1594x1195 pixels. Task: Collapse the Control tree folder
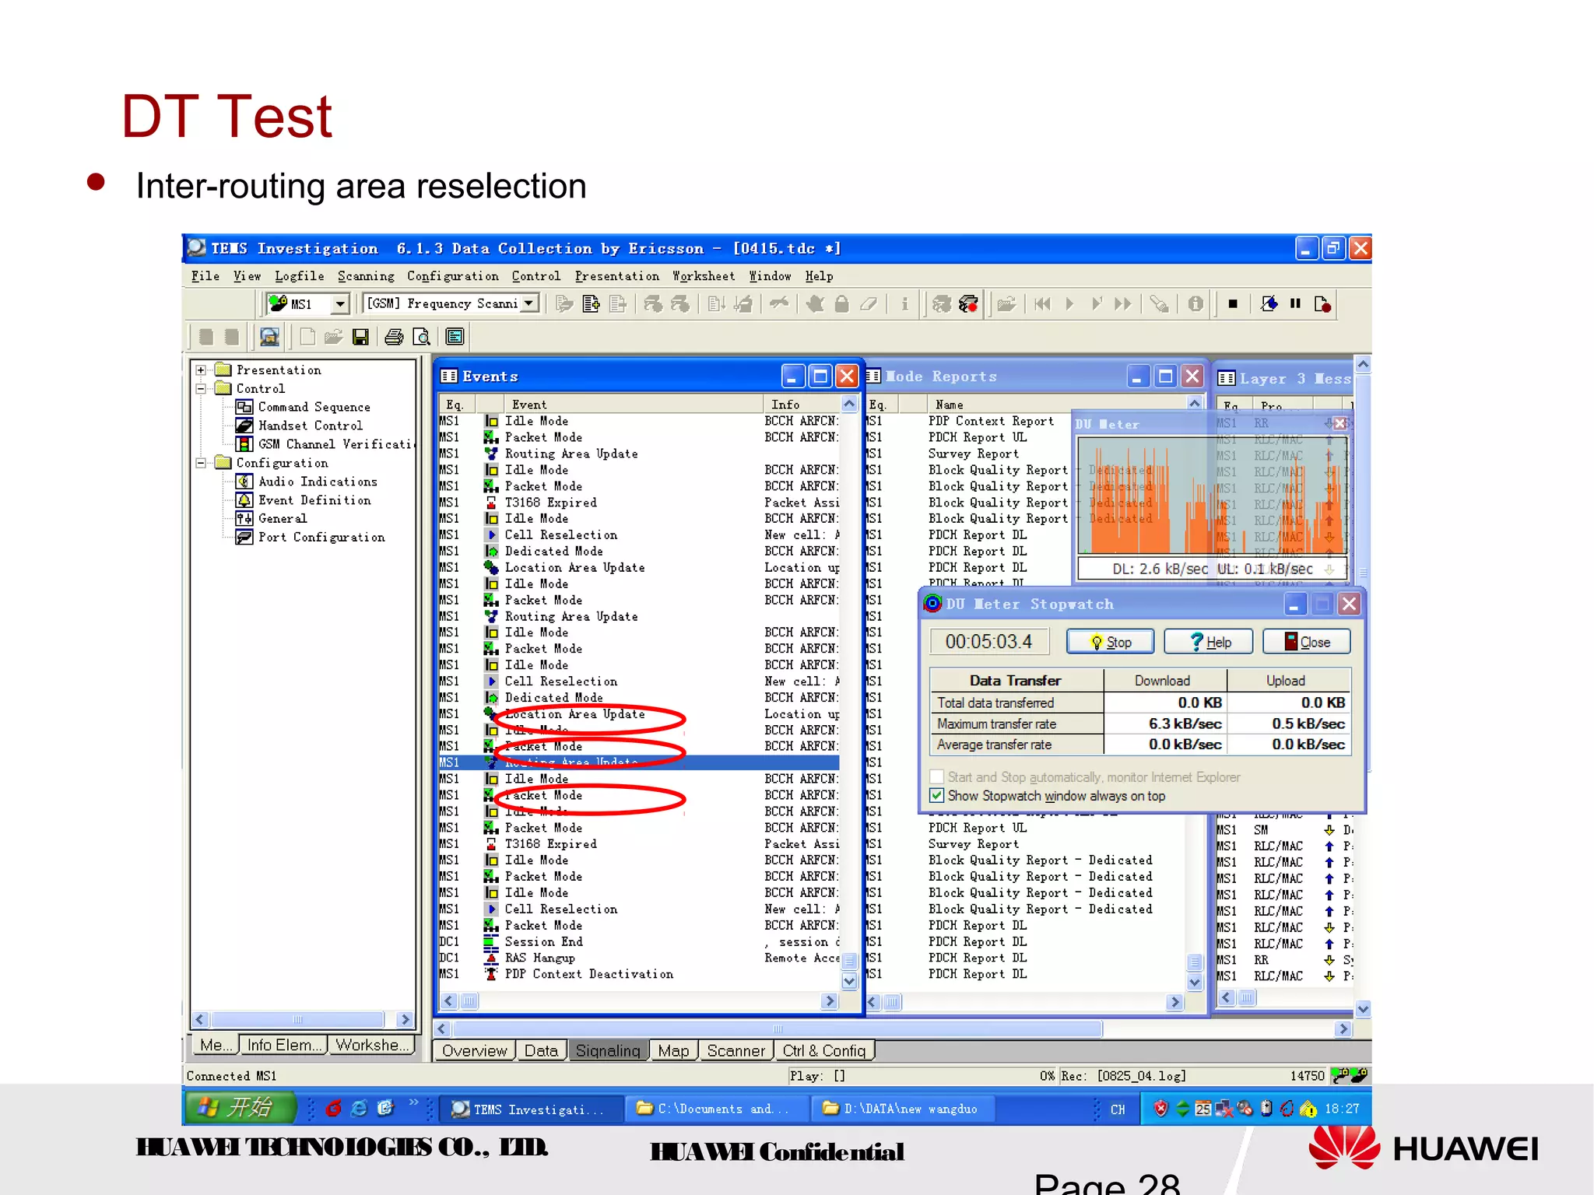tap(201, 388)
